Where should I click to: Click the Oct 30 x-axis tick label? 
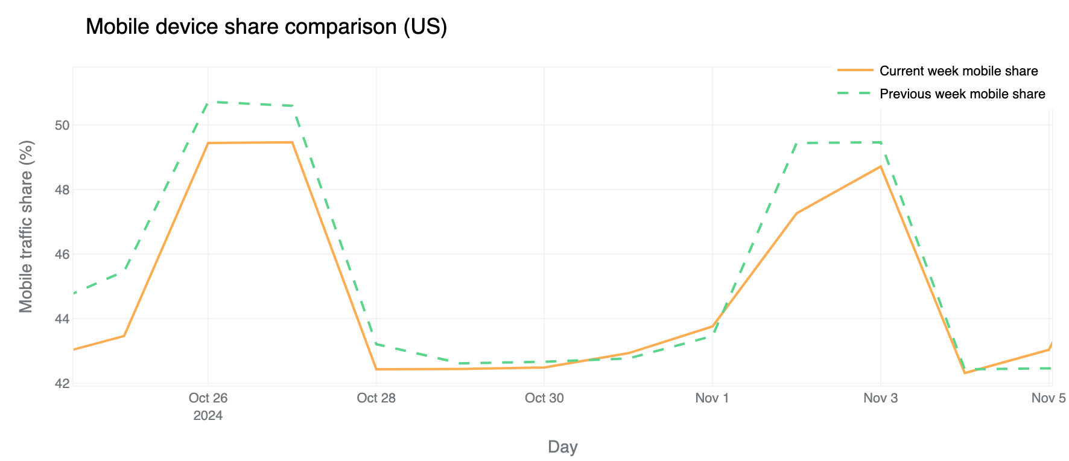(x=544, y=398)
